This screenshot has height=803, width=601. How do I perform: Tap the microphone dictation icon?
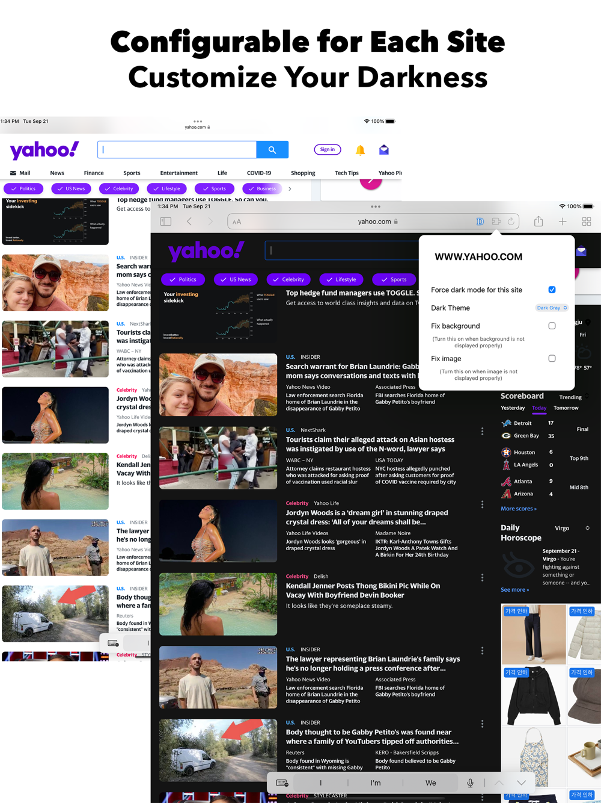click(x=470, y=783)
